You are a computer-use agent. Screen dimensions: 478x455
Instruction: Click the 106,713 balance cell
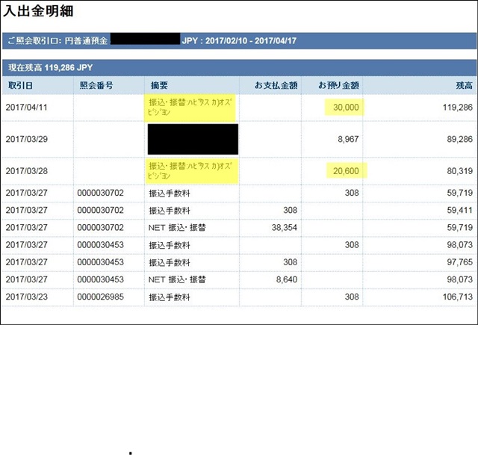coord(458,297)
